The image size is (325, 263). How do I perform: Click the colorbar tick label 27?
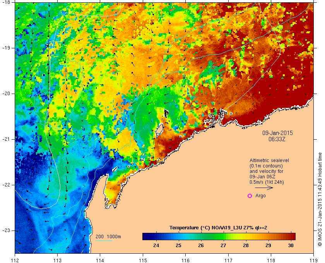[223, 245]
